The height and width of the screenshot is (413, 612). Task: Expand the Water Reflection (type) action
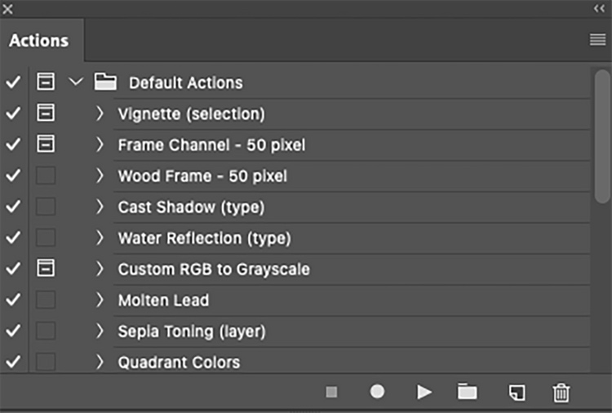(100, 238)
